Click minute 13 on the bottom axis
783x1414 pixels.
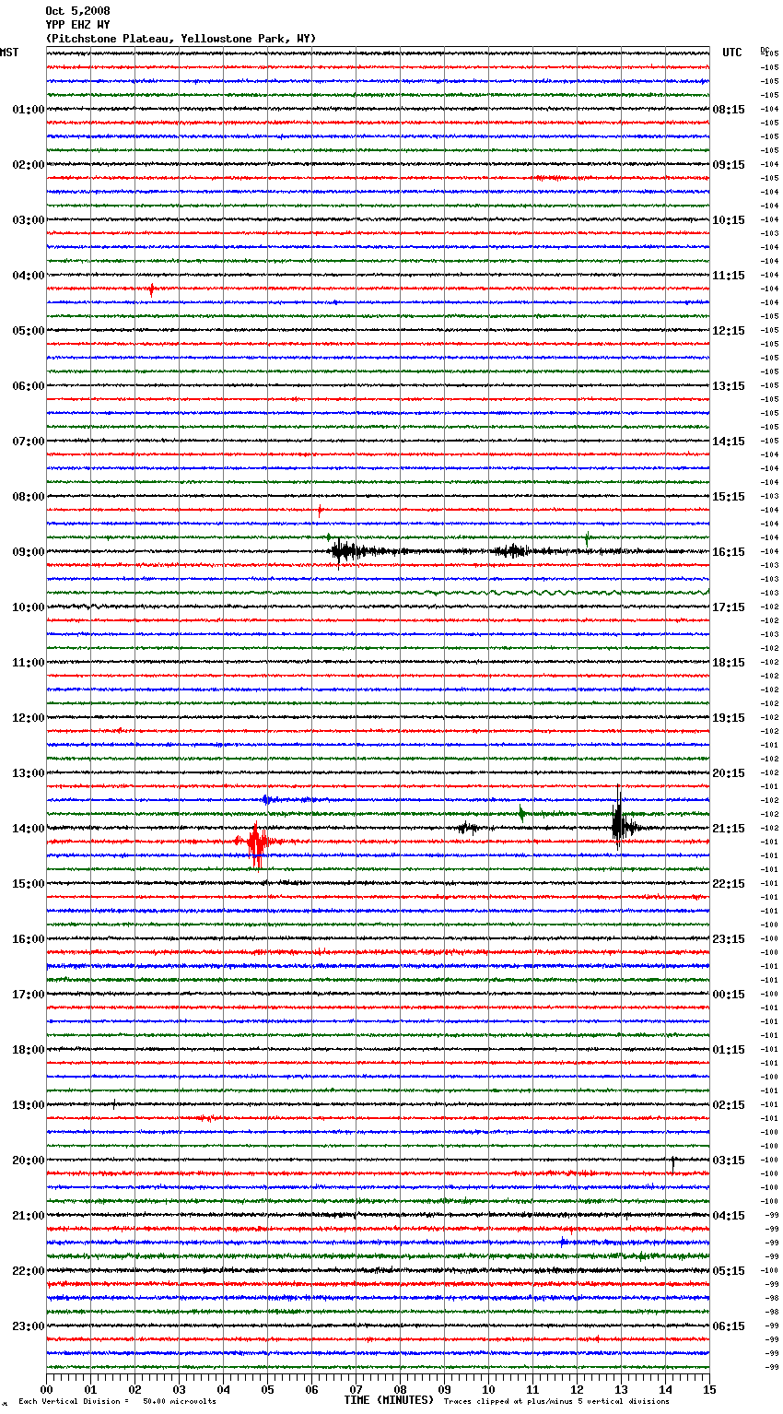(621, 1389)
